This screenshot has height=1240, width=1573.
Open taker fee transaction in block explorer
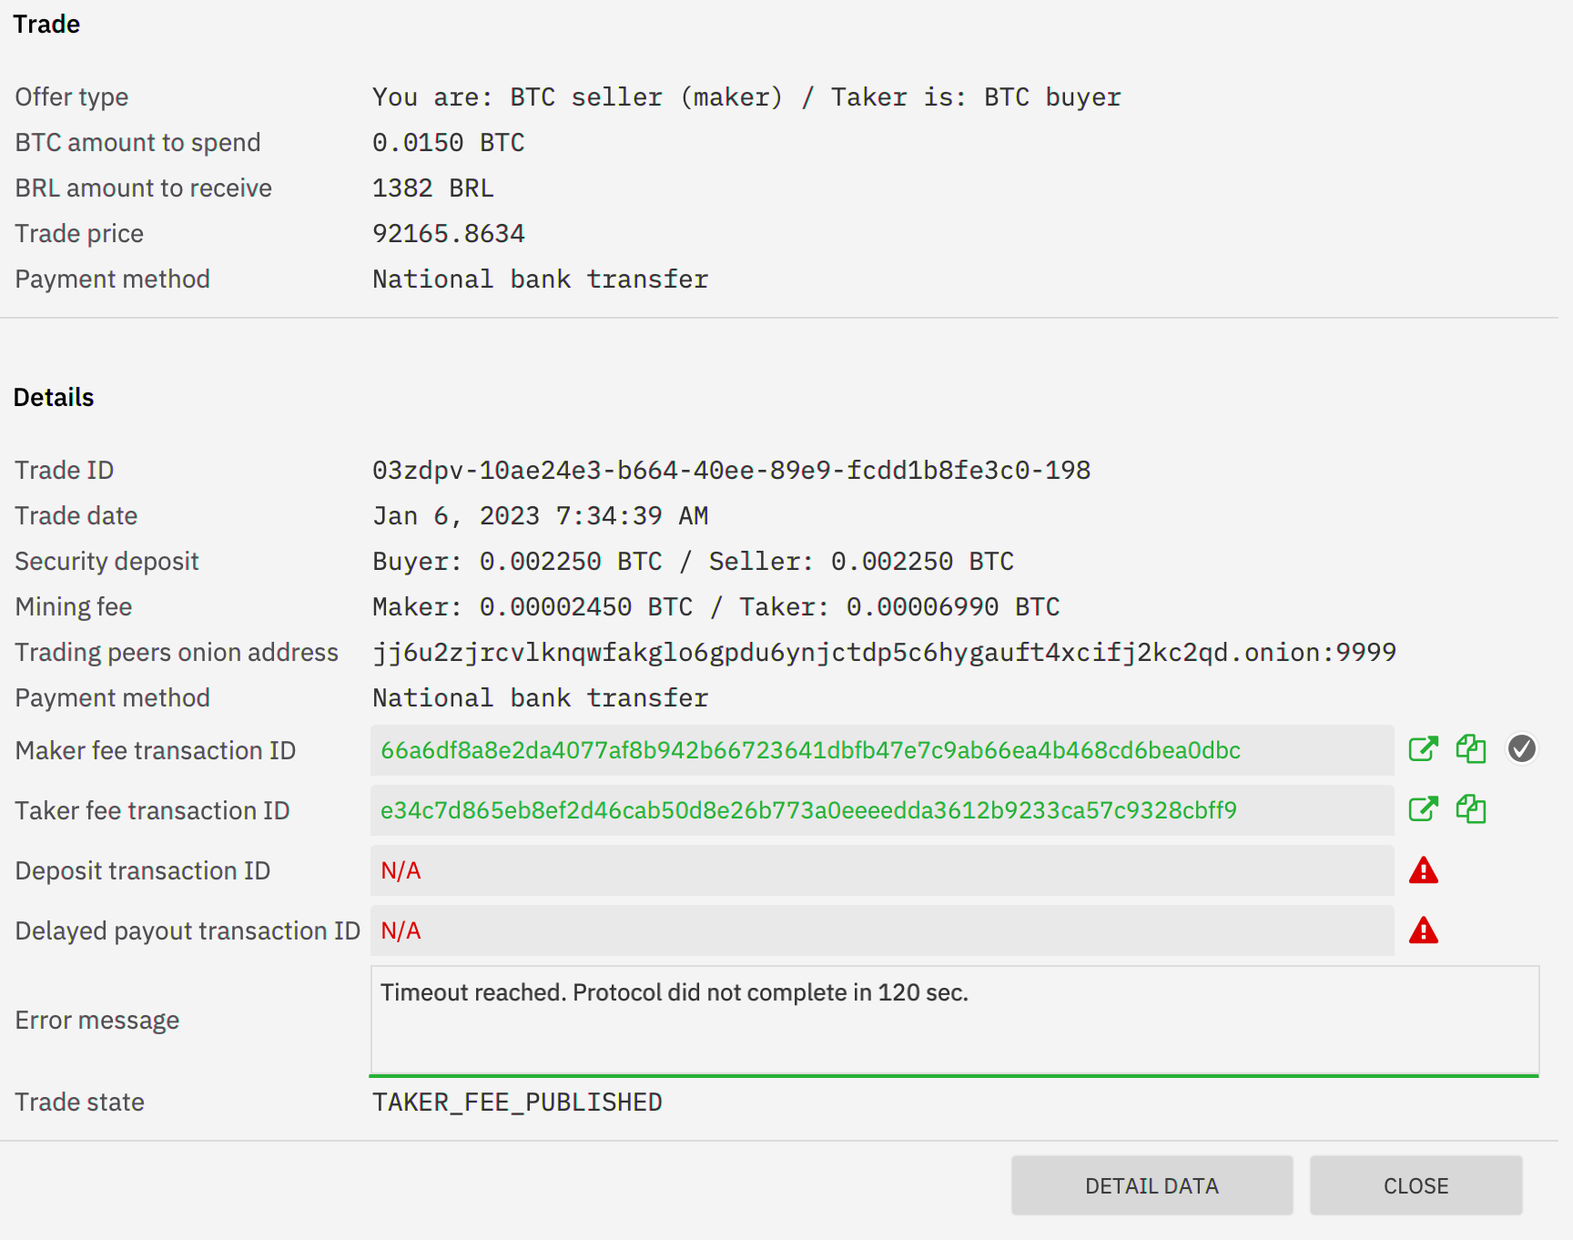tap(1423, 809)
